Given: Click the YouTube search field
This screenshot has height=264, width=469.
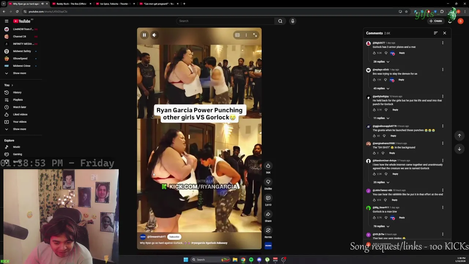Looking at the screenshot, I should 225,21.
